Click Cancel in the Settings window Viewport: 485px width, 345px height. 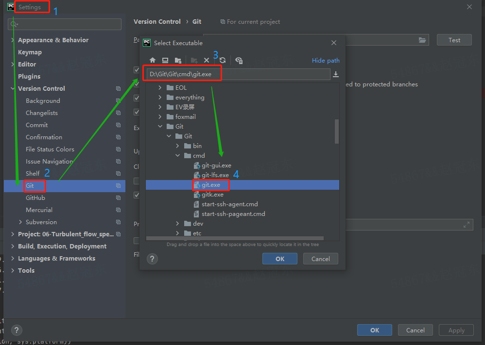(x=415, y=330)
